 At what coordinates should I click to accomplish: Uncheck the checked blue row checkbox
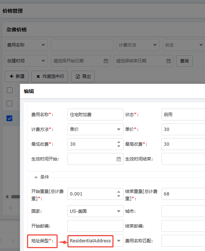[9, 118]
